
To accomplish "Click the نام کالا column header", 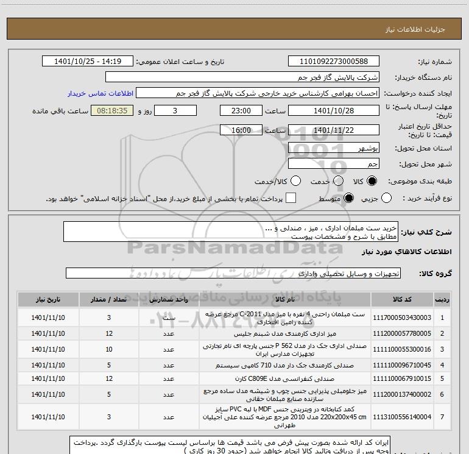I will pos(285,300).
